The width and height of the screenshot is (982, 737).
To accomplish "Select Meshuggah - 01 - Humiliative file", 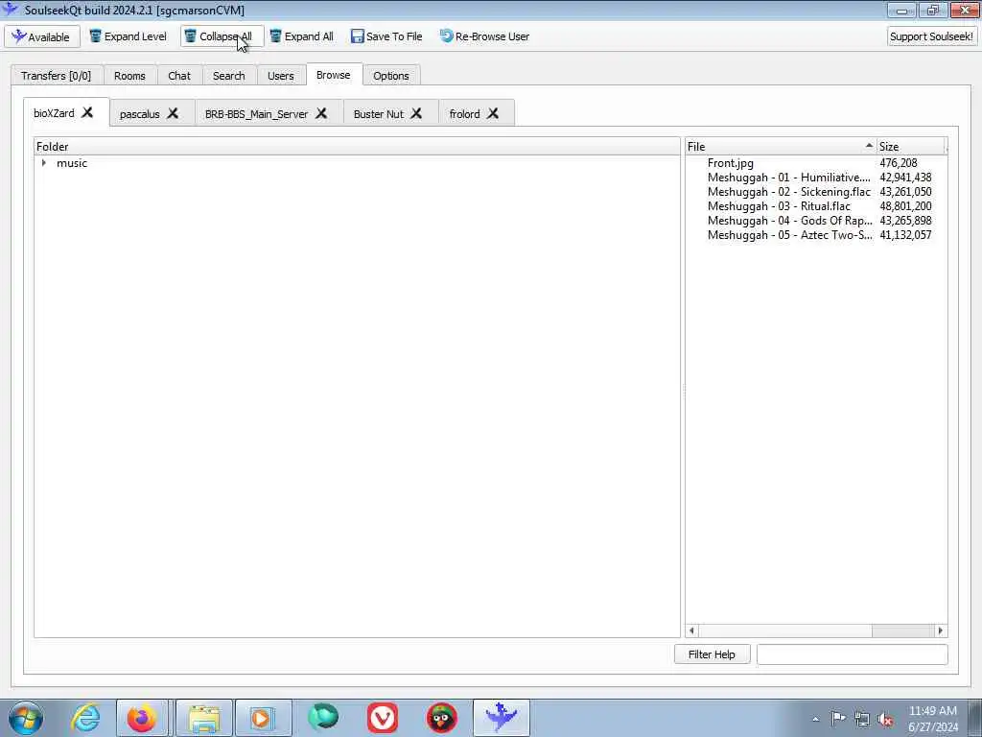I will click(x=788, y=178).
